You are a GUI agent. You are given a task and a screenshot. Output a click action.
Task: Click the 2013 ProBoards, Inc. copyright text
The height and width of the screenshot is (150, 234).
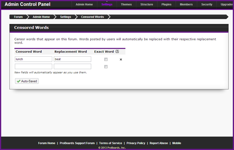tap(112, 148)
